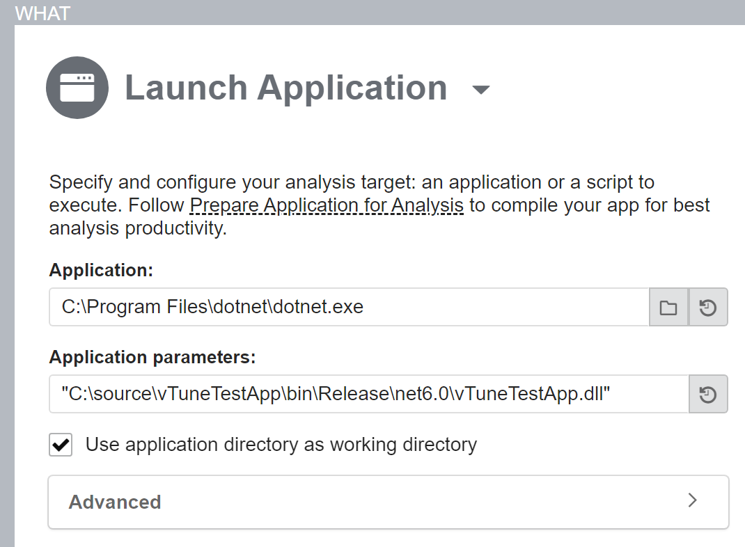Select the WHAT pane header
This screenshot has width=745, height=547.
[42, 13]
